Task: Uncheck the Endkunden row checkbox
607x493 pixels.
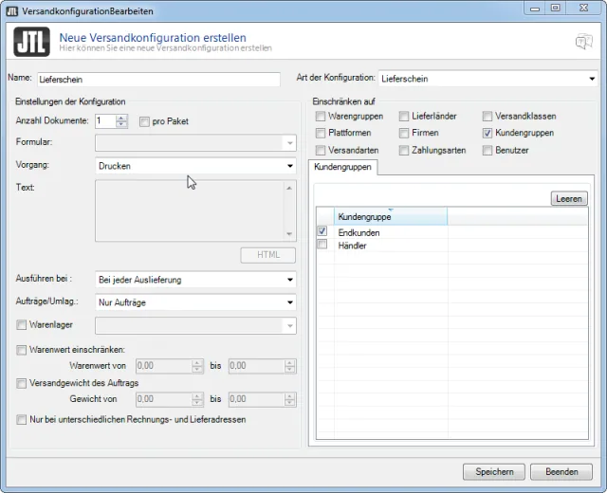Action: [322, 231]
